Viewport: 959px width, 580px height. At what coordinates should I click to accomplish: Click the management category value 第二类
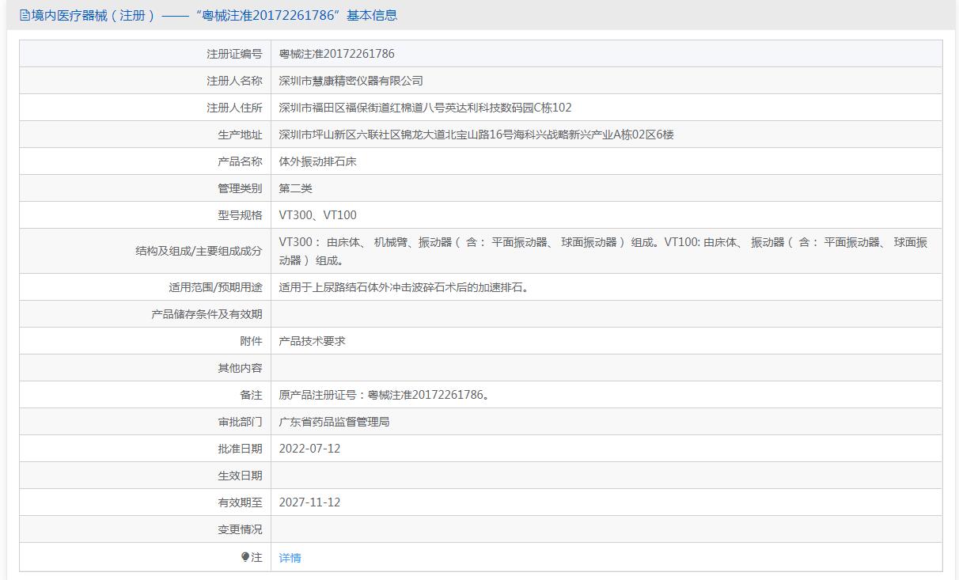pos(296,188)
